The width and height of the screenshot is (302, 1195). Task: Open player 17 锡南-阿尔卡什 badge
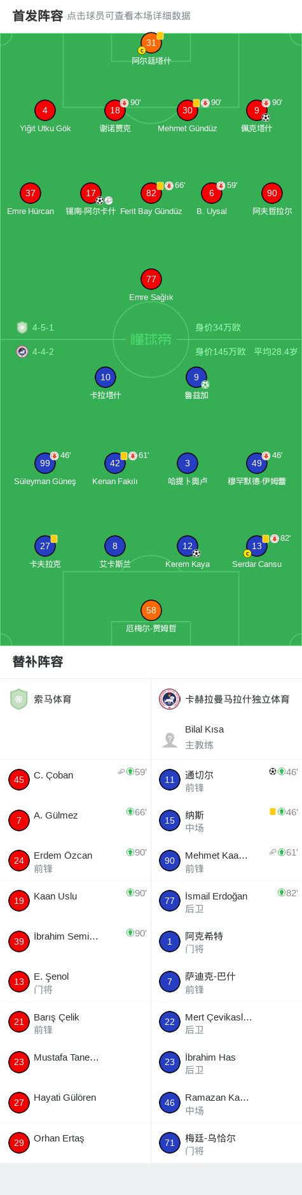coord(91,193)
